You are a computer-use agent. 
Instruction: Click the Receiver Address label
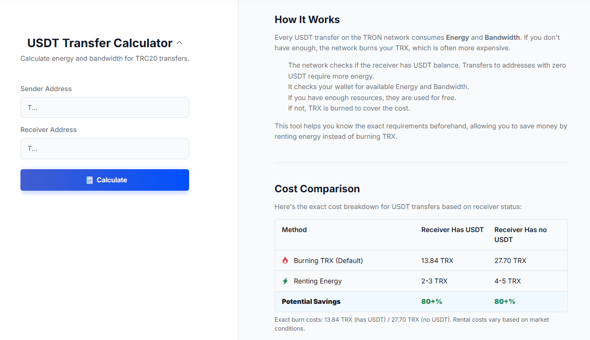pyautogui.click(x=49, y=130)
